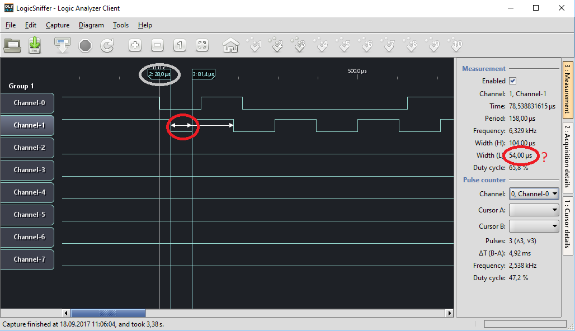The height and width of the screenshot is (331, 575).
Task: Click the Period value 158,00 µs
Action: (x=522, y=119)
